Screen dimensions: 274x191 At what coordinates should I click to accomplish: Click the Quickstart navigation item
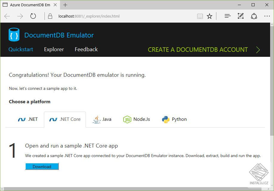point(21,49)
